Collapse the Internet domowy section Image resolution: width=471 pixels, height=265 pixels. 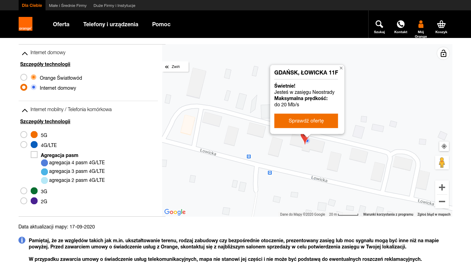pyautogui.click(x=24, y=53)
